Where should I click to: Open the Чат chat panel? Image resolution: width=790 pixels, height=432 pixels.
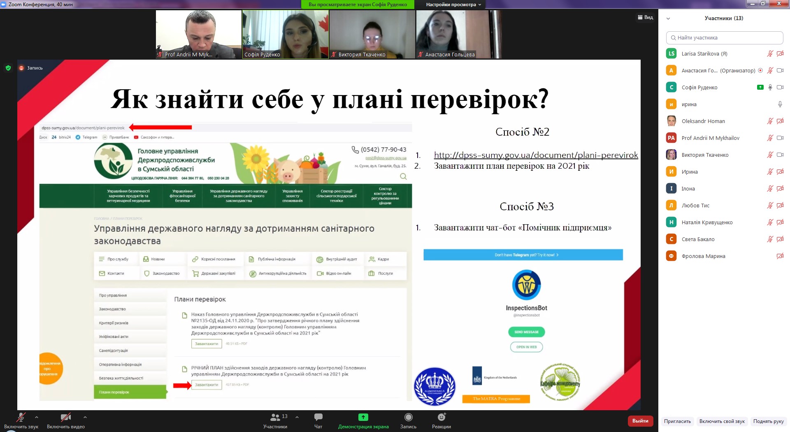[x=318, y=421]
